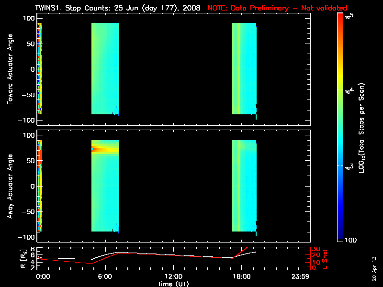Click the 23:59 time axis label
The image size is (383, 287).
[x=300, y=276]
